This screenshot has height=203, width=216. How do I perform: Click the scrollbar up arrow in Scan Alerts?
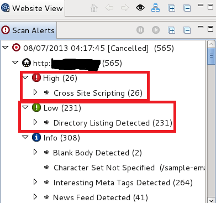tap(211, 44)
